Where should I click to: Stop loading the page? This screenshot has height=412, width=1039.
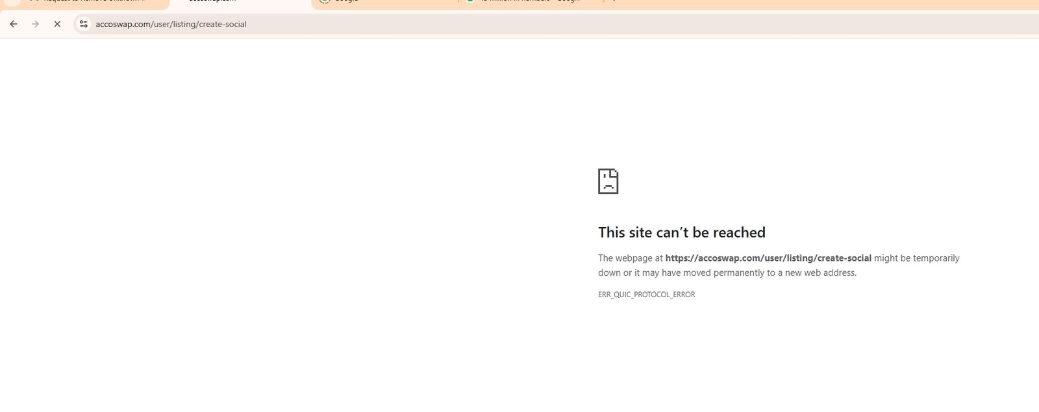57,24
